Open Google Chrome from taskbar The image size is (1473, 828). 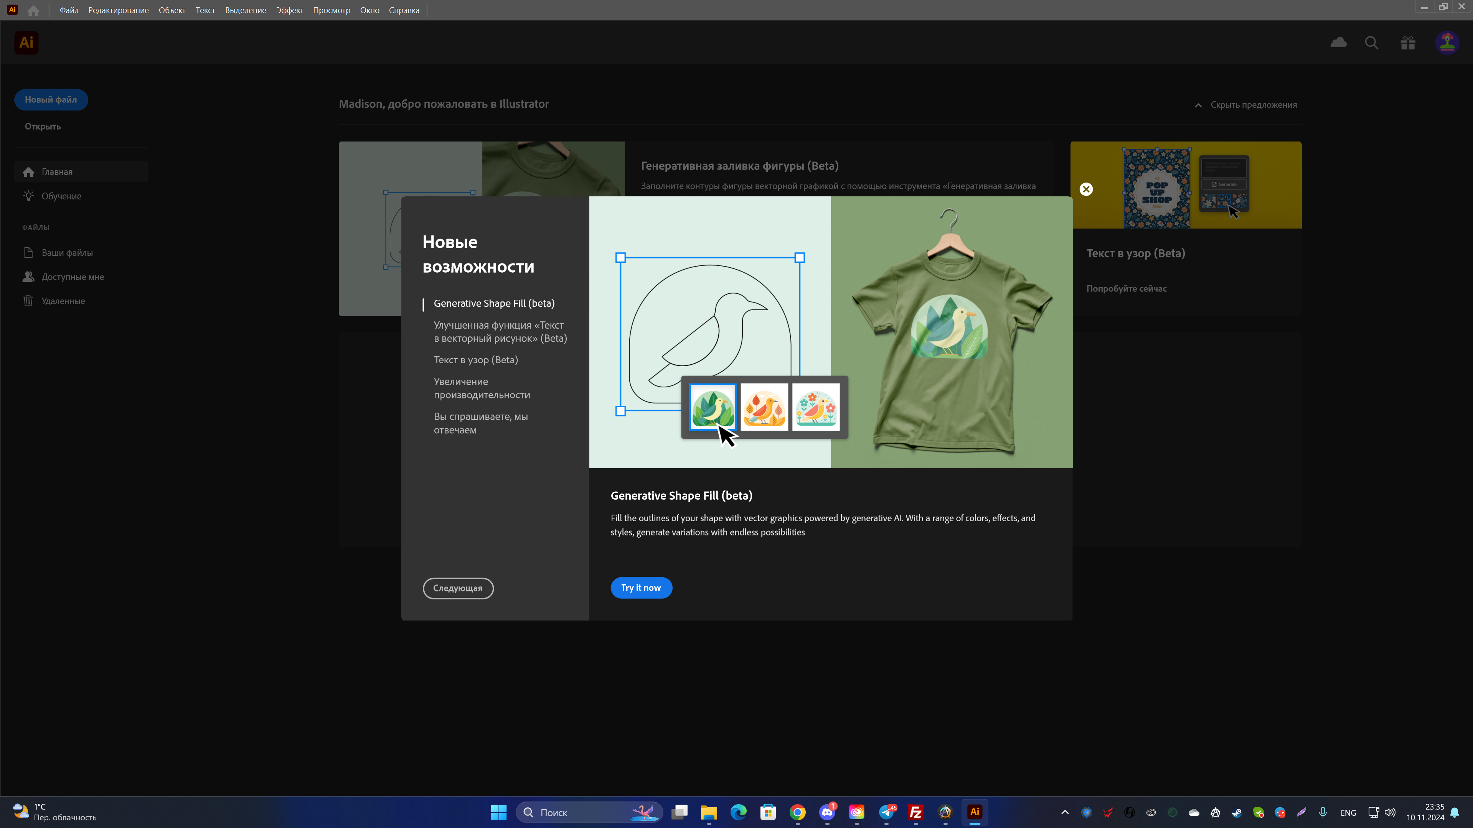coord(798,812)
